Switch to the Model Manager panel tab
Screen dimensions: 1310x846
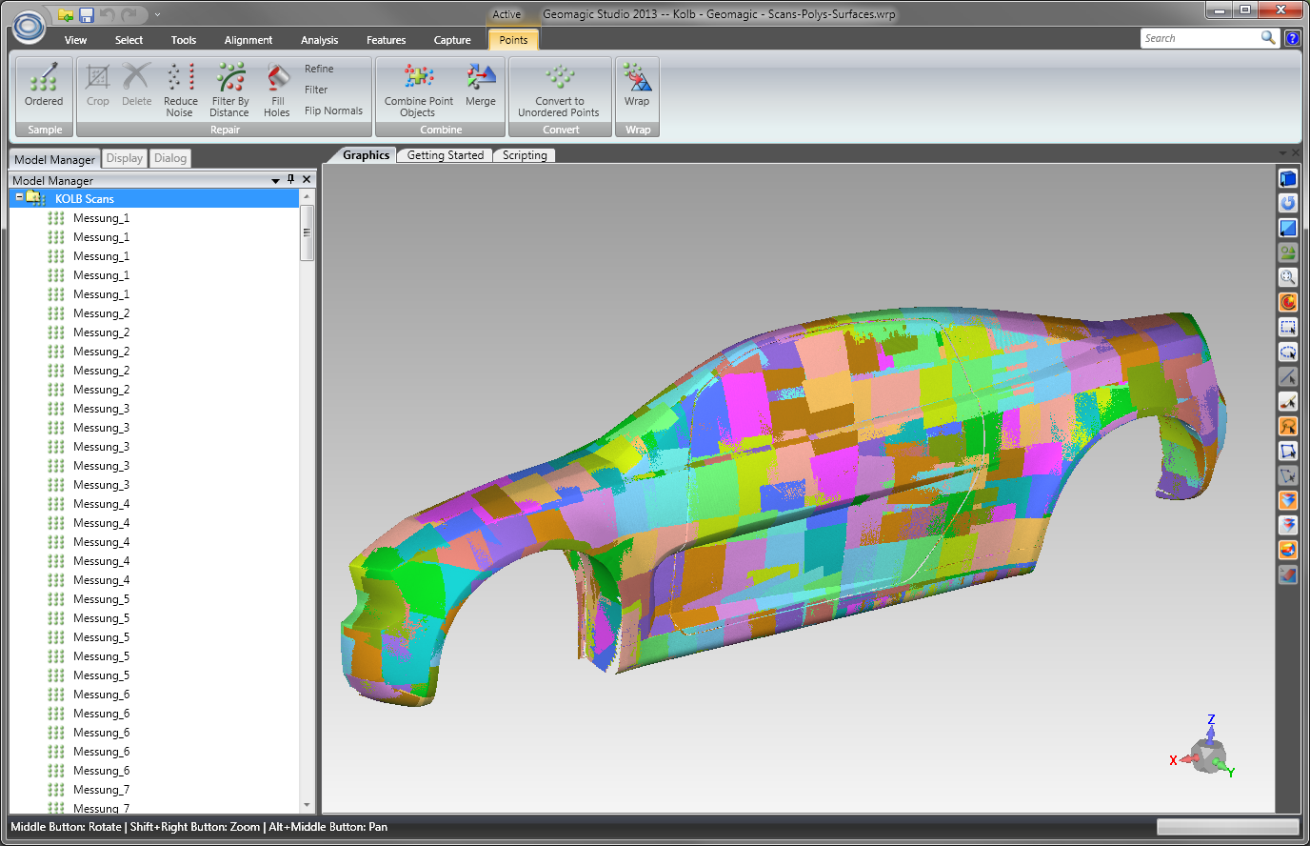click(54, 159)
